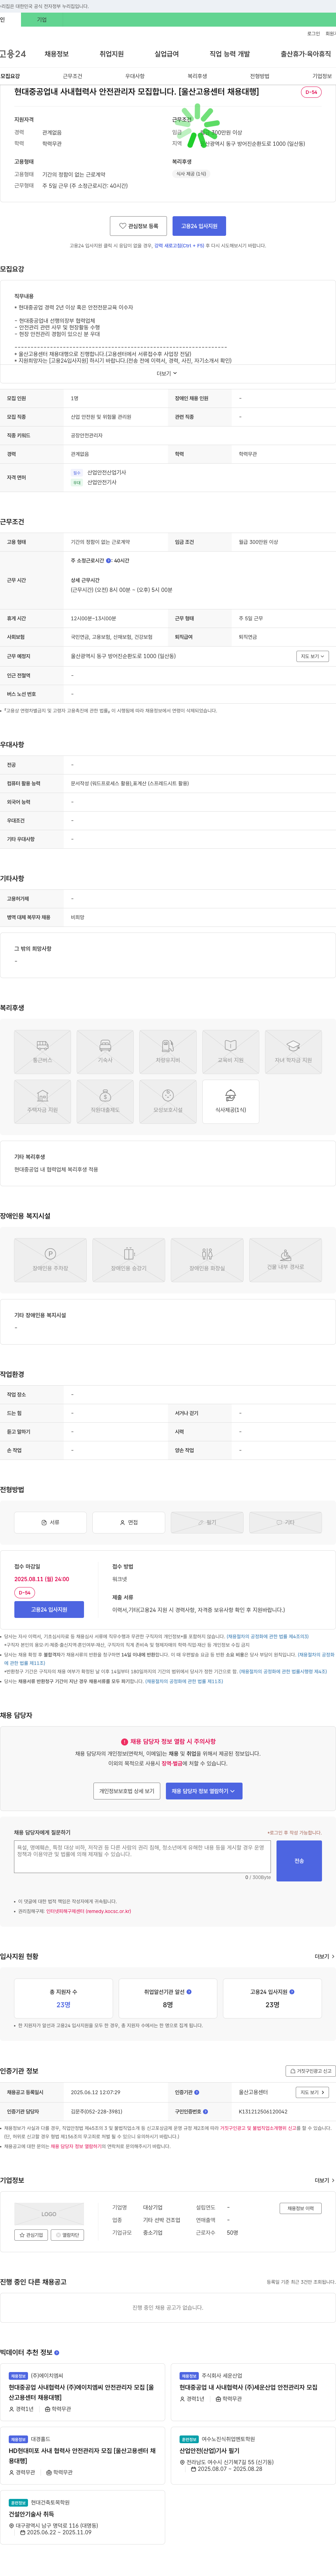The width and height of the screenshot is (336, 2576).
Task: Click the disabled 필기 method button
Action: tap(207, 1522)
